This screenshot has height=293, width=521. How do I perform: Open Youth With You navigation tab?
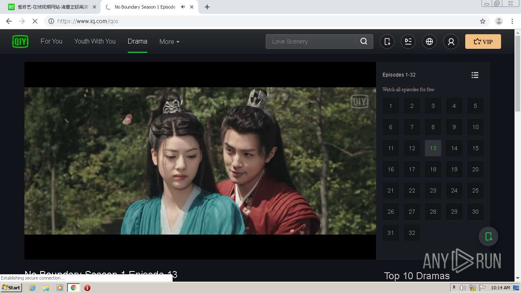95,41
